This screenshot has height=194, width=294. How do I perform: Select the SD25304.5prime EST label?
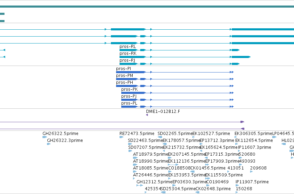pos(178,189)
